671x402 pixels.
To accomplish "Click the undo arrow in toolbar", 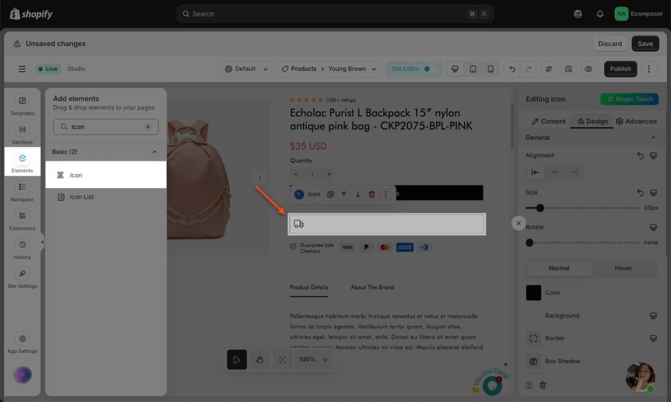I will (x=512, y=69).
